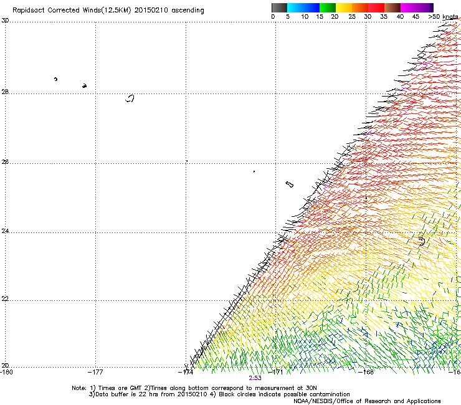Click the 'NOAA/NESDIS/Office of Research and Applications' credit
The height and width of the screenshot is (405, 461).
coord(367,401)
